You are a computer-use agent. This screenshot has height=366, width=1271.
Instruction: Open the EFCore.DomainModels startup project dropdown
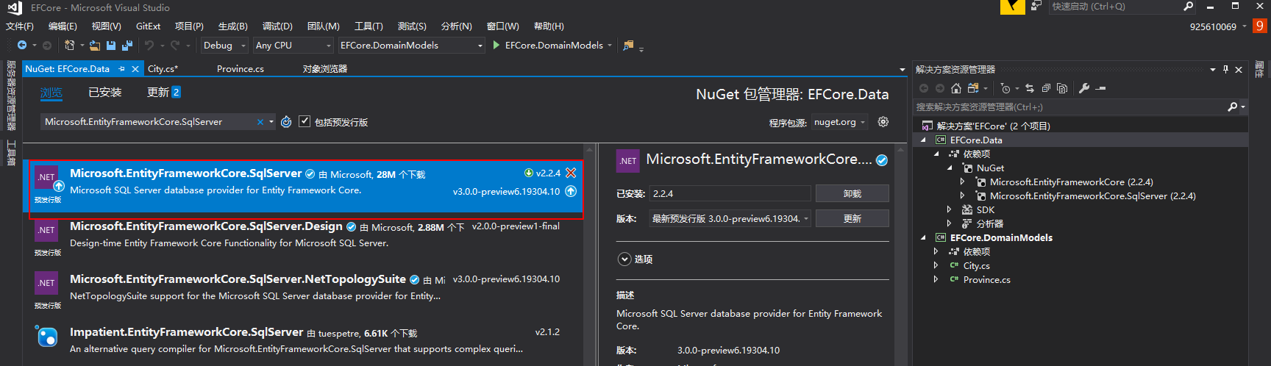(x=412, y=46)
